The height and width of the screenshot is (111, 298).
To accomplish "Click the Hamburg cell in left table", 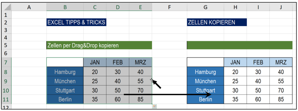I will pyautogui.click(x=65, y=72).
